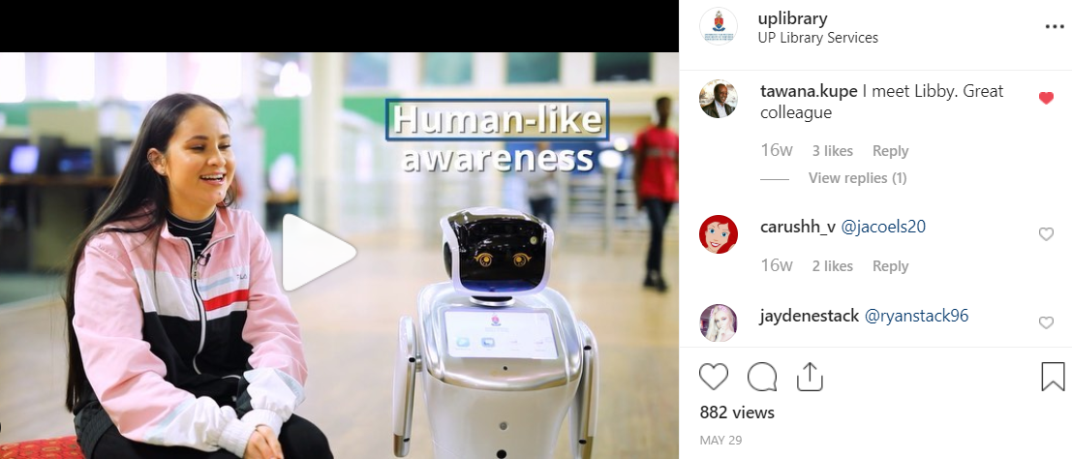Viewport: 1072px width, 459px height.
Task: View 3 likes on tawana.kupe comment
Action: tap(832, 151)
